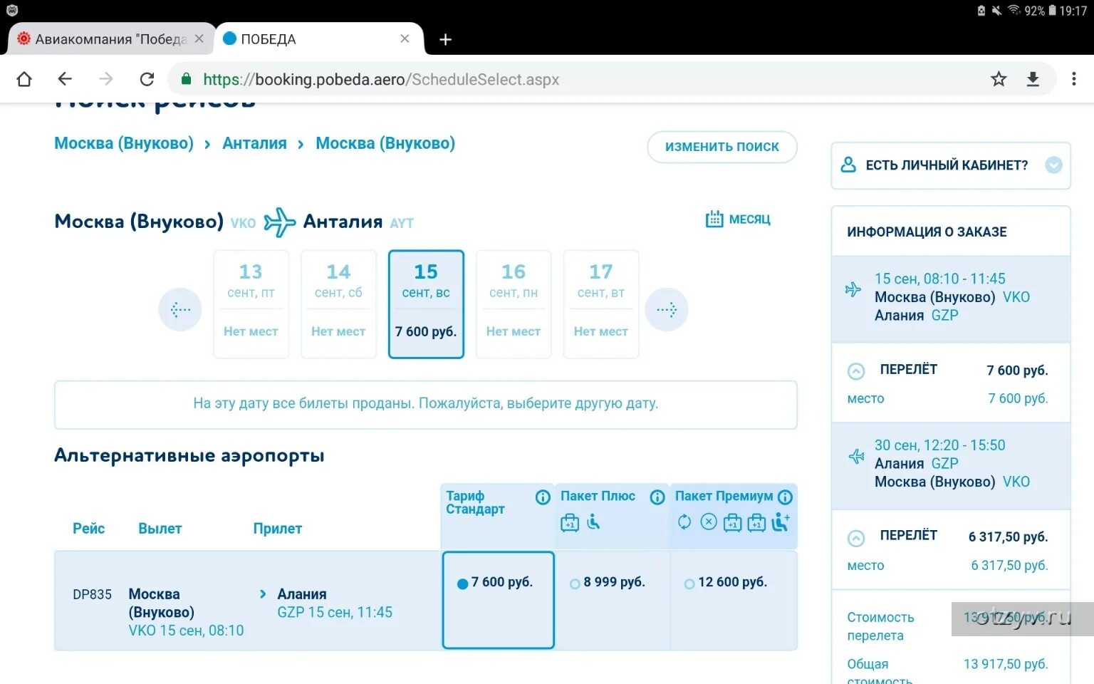The height and width of the screenshot is (684, 1094).
Task: Navigate back with the browser back arrow
Action: point(65,79)
